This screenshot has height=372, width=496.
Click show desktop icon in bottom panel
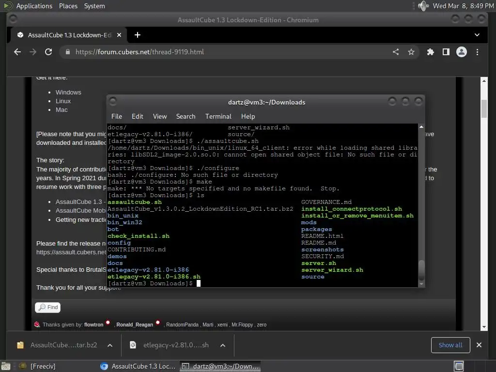pyautogui.click(x=6, y=366)
